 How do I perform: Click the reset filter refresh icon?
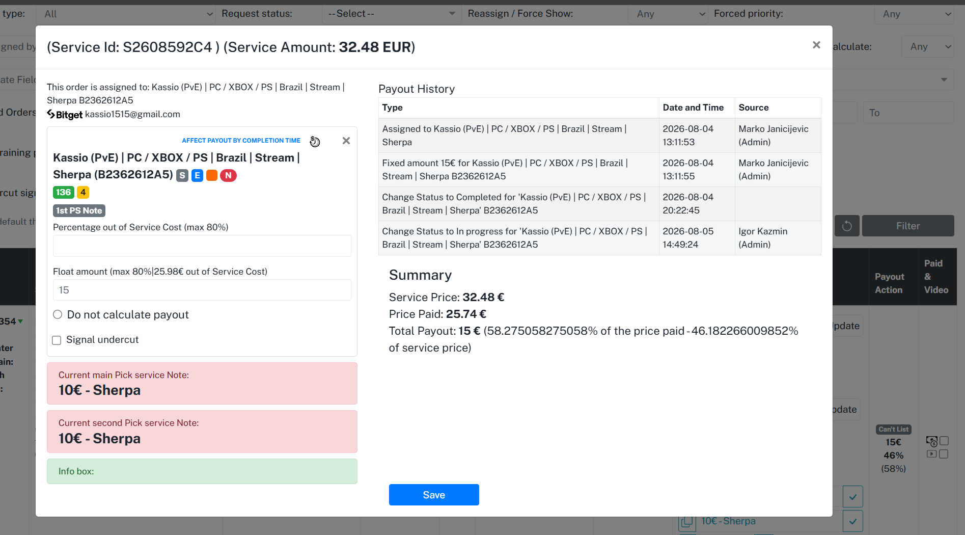(847, 226)
